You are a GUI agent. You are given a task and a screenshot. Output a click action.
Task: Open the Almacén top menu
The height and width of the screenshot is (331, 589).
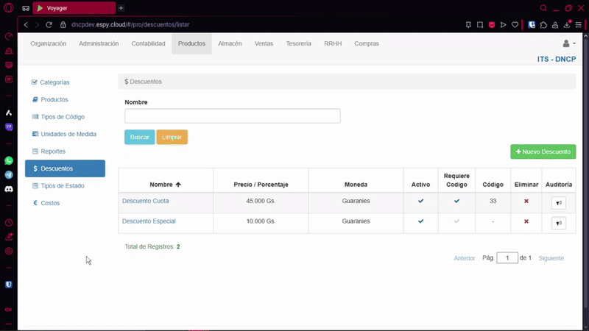pos(230,44)
